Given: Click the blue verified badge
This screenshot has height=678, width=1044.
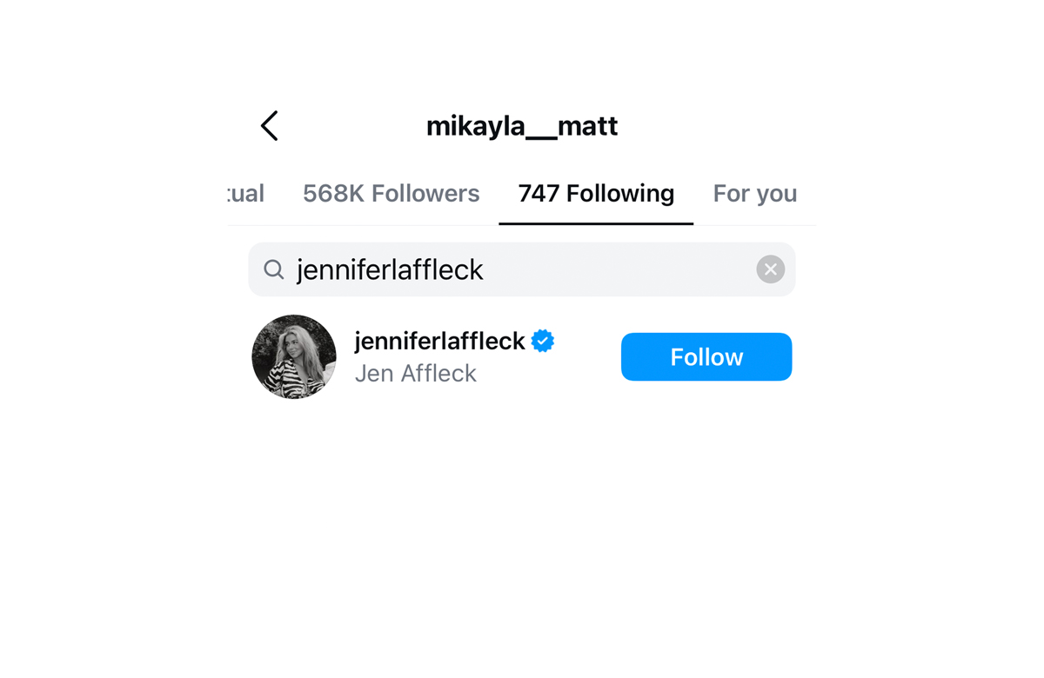Looking at the screenshot, I should (543, 341).
